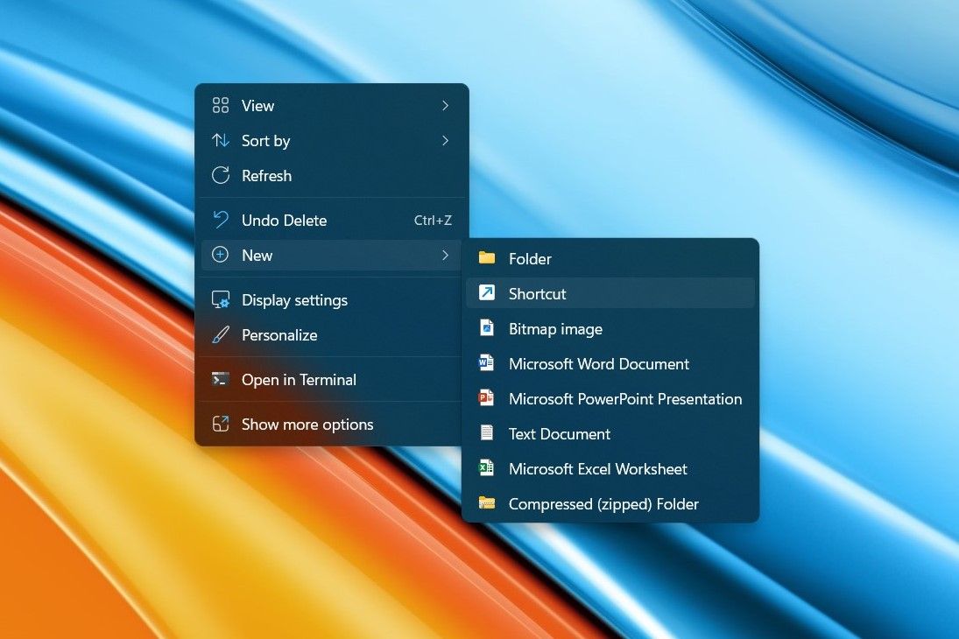959x639 pixels.
Task: Create a Microsoft Word Document
Action: tap(610, 363)
